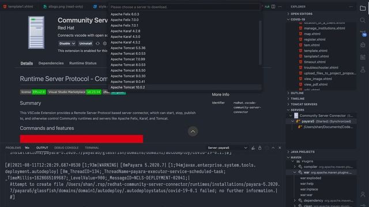Click the register.xhtml file icon

point(300,40)
